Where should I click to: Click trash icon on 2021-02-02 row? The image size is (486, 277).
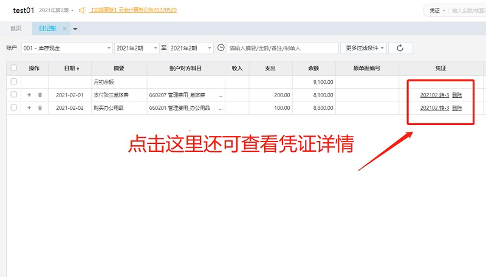[x=40, y=108]
